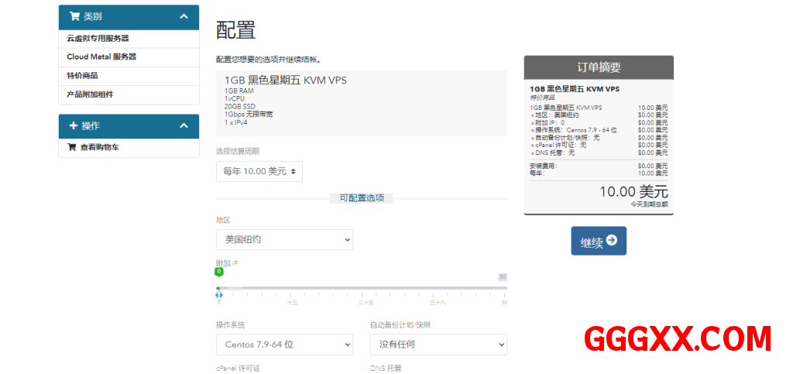Go to 特价商品 category
The height and width of the screenshot is (374, 793).
coord(82,76)
